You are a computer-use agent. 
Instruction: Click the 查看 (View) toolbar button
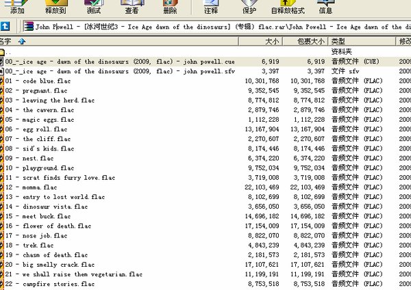pos(132,7)
